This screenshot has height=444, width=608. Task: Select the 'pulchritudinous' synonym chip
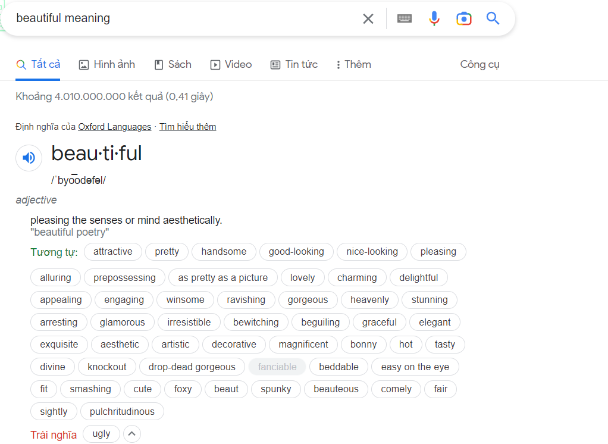pos(122,411)
